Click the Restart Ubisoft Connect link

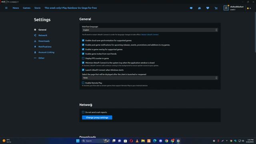click(x=150, y=35)
